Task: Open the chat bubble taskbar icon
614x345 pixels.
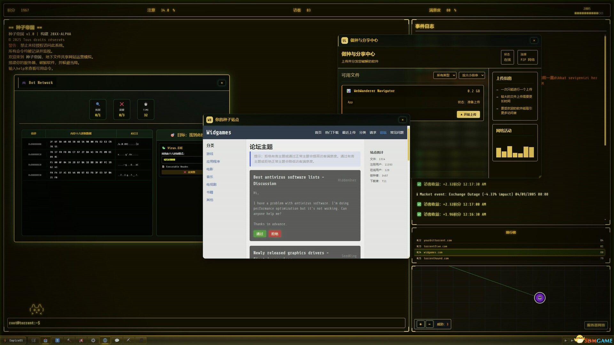Action: point(117,341)
